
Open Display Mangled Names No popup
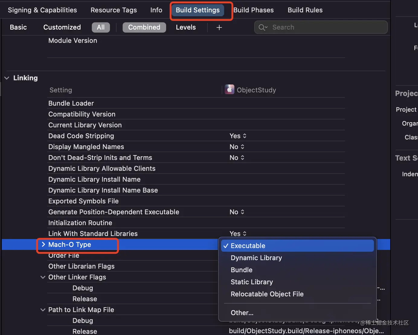click(237, 147)
